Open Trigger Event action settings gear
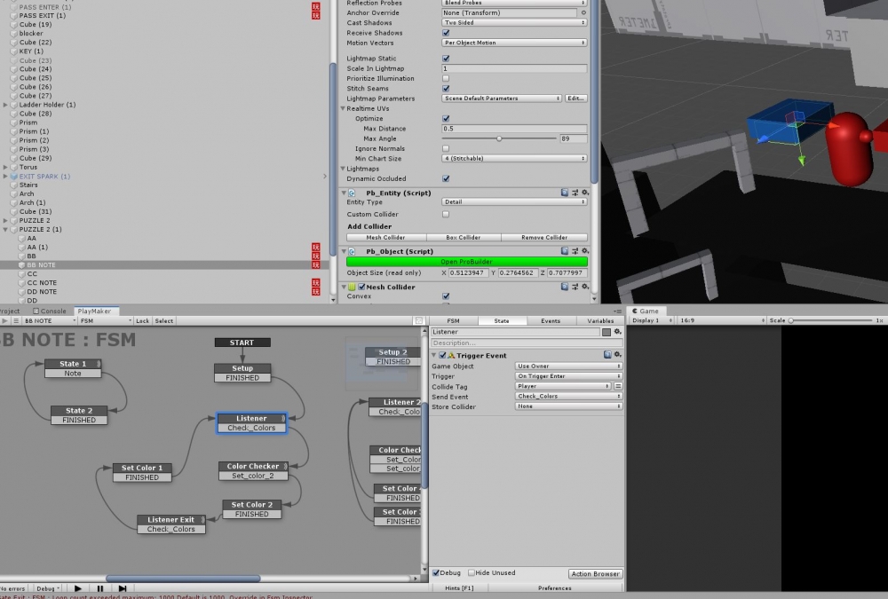This screenshot has height=599, width=888. [x=617, y=355]
